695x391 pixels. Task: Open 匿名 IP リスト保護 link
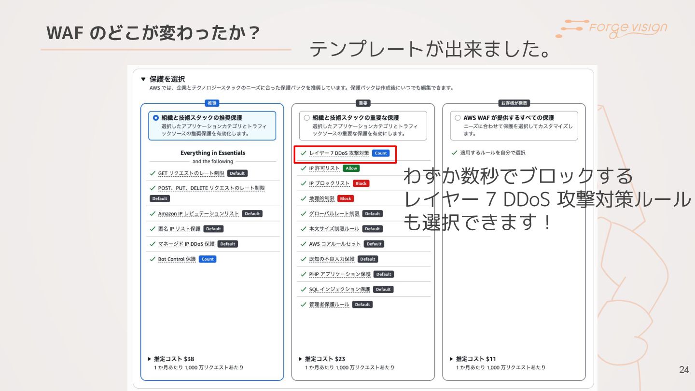(179, 229)
